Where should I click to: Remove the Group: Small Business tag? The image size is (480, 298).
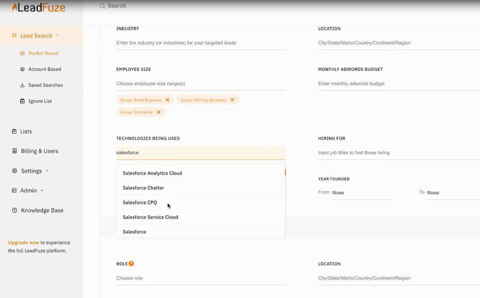(168, 100)
